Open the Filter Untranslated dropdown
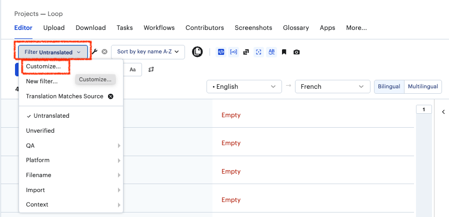 click(x=53, y=52)
